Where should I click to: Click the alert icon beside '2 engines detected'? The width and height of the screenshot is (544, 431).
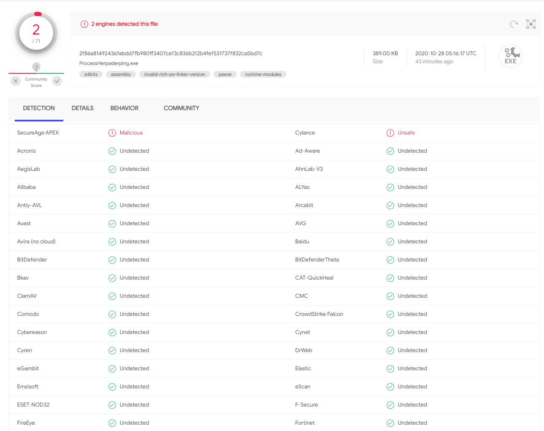click(x=84, y=24)
